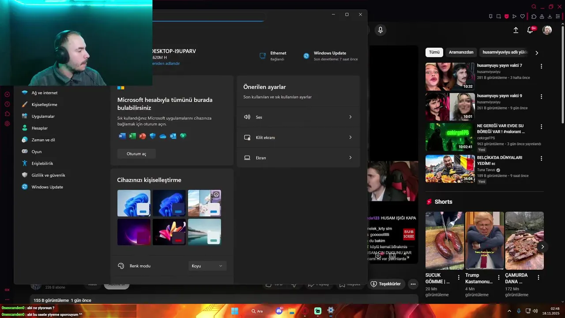Select the Aramanızdan filter chip

tap(461, 52)
